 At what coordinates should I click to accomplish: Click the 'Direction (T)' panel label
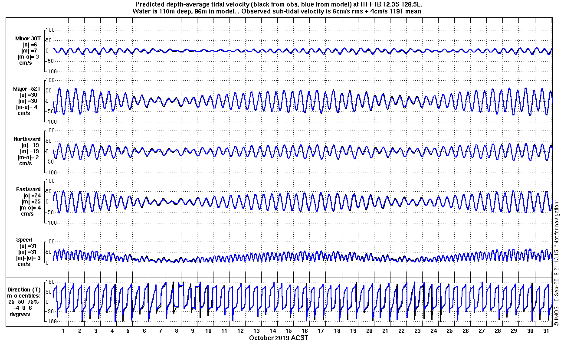coord(25,290)
